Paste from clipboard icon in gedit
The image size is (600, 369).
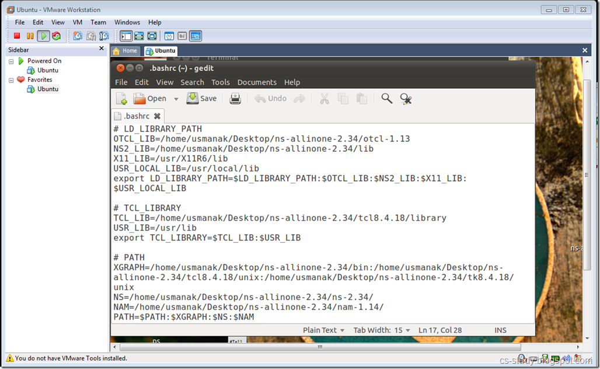tap(362, 99)
